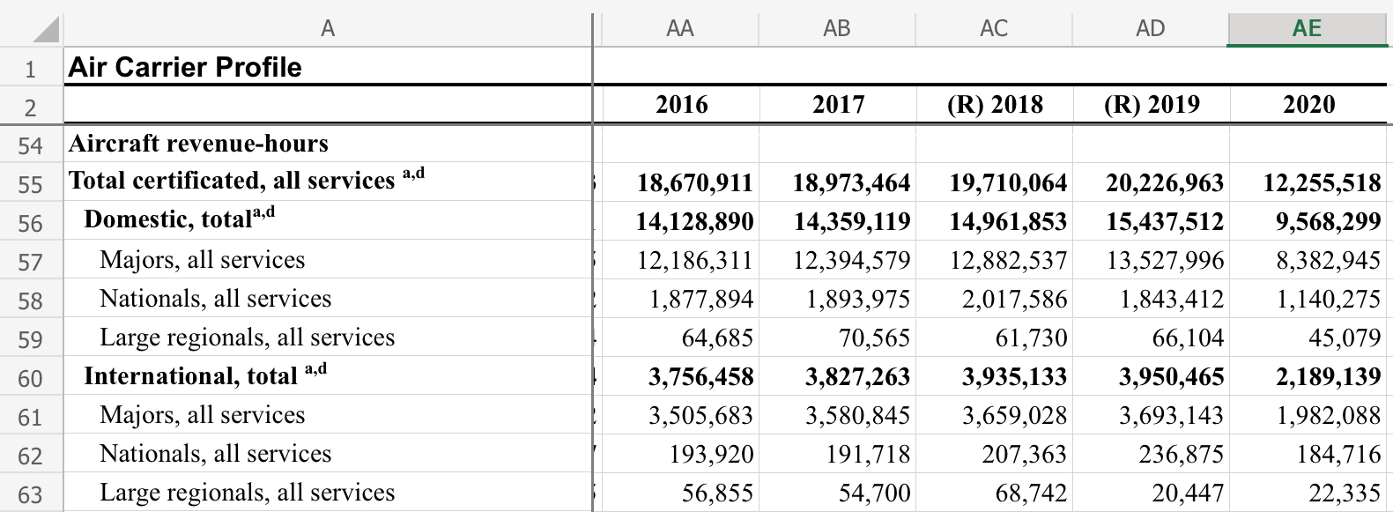Select cell value 9,568,299
The image size is (1393, 512).
coord(1308,222)
